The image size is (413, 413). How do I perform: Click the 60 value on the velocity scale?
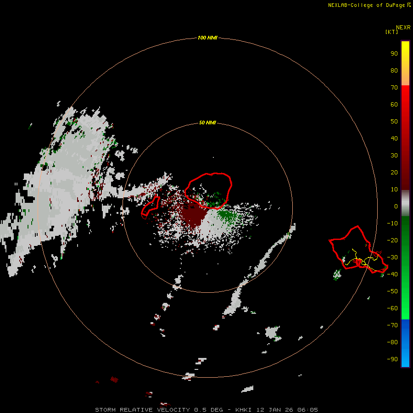[394, 104]
